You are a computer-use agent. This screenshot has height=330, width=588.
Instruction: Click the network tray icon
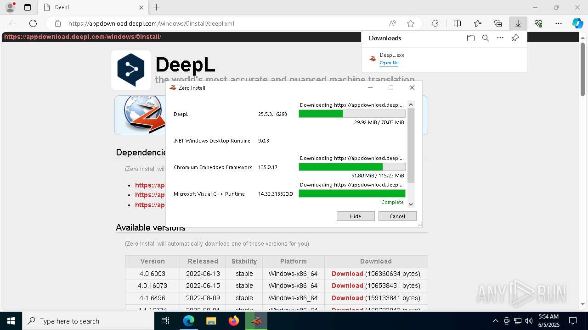(518, 321)
